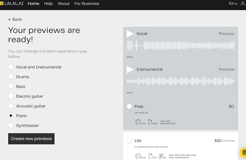Select the Free $0 plan
The image size is (246, 160).
(x=129, y=106)
